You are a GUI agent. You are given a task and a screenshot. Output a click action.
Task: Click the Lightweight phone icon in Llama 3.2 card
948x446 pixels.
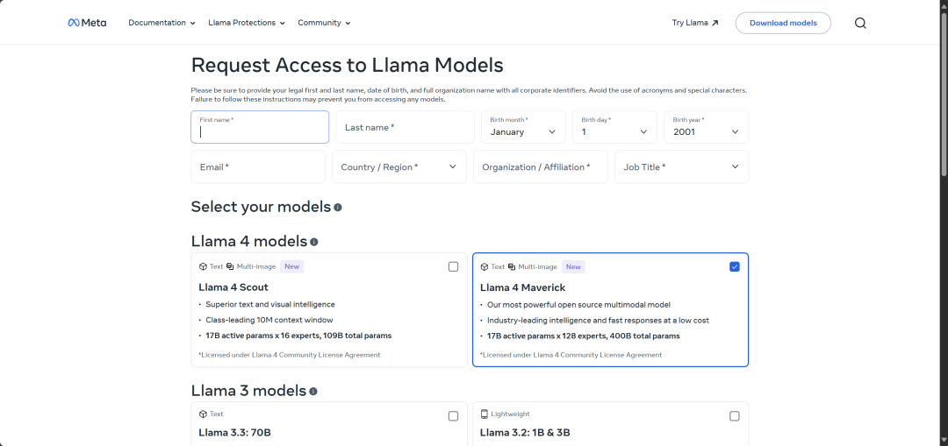485,414
